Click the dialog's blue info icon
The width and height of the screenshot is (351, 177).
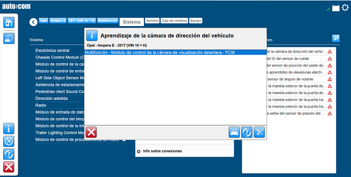coord(92,35)
